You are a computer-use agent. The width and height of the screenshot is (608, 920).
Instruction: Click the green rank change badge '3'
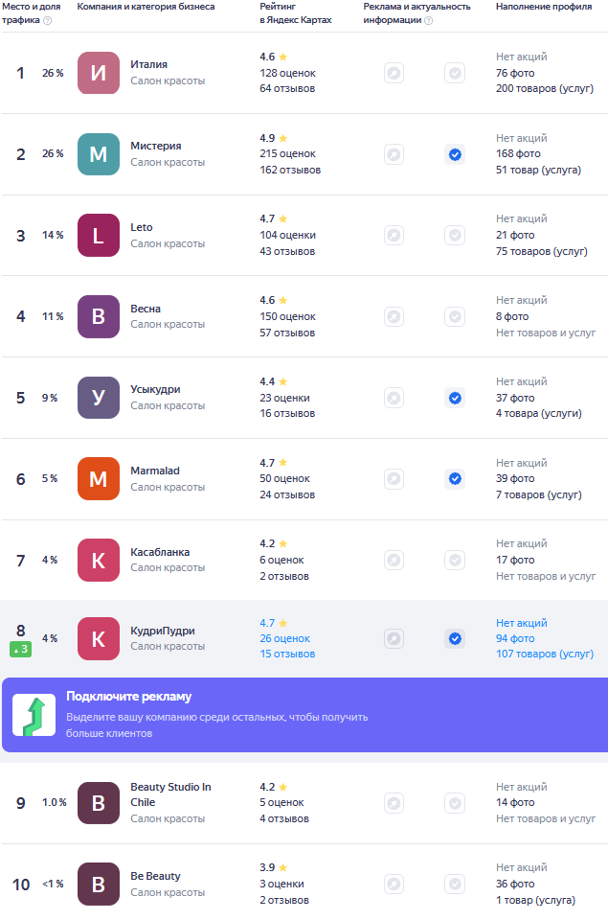[x=20, y=649]
